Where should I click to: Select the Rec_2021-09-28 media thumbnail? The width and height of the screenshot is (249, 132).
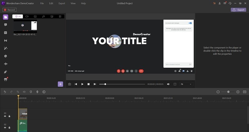pos(25,26)
